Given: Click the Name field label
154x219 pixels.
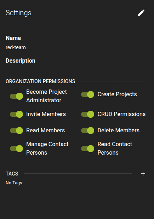Looking at the screenshot, I should pyautogui.click(x=13, y=38).
